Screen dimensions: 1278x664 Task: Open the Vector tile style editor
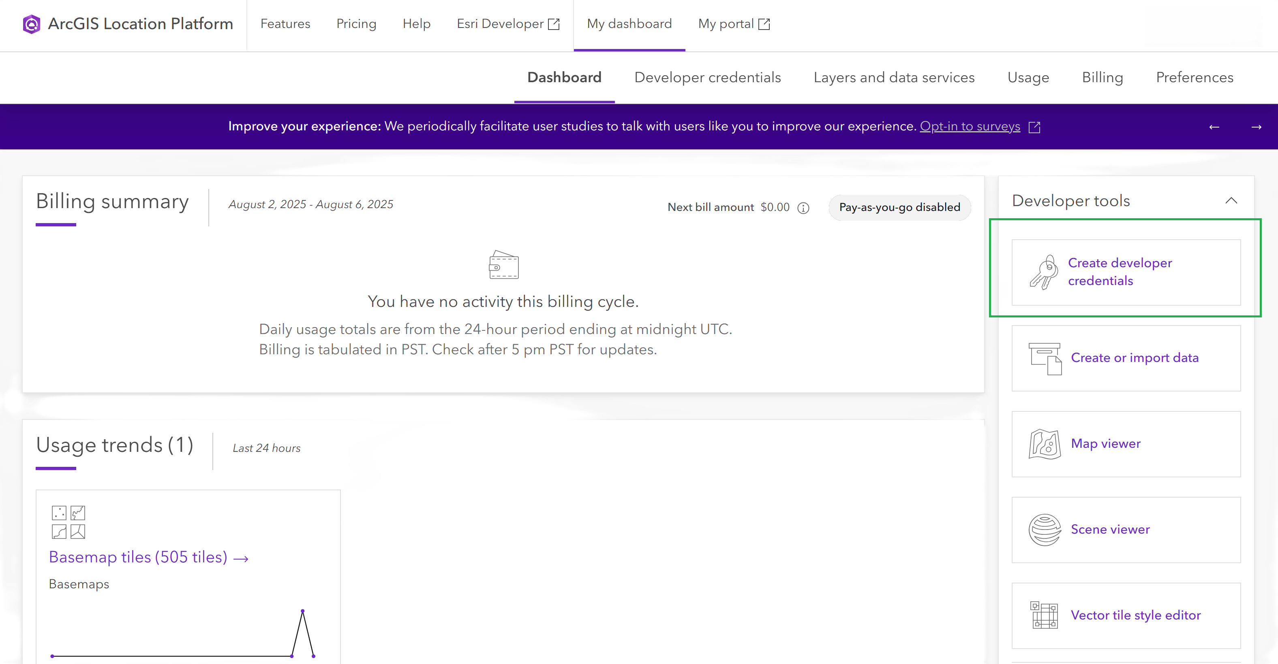point(1126,615)
